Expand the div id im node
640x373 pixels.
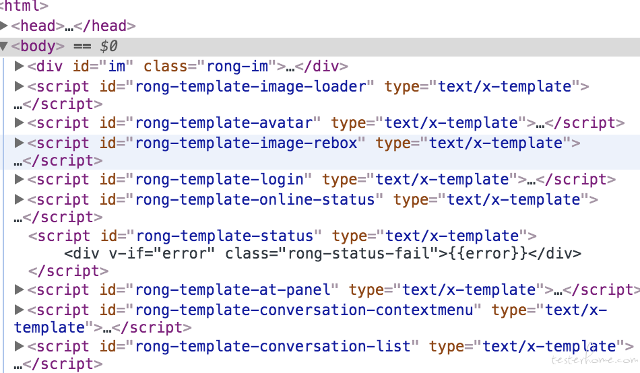[x=19, y=66]
